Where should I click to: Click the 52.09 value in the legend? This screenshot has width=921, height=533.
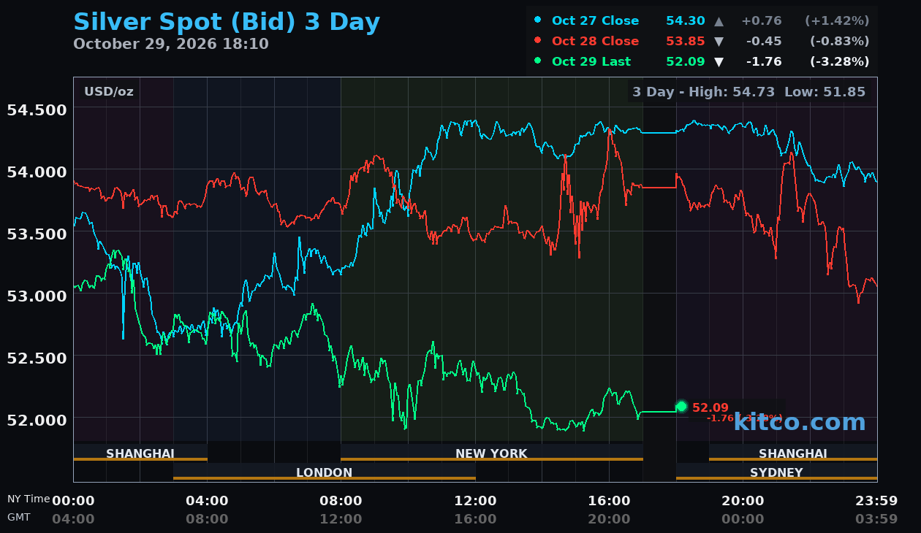click(685, 61)
